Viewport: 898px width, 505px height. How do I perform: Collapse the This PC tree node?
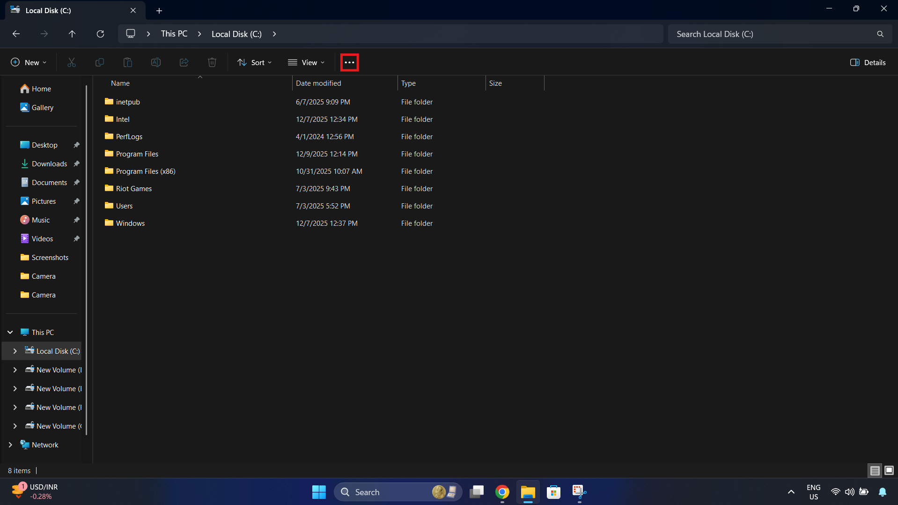10,332
